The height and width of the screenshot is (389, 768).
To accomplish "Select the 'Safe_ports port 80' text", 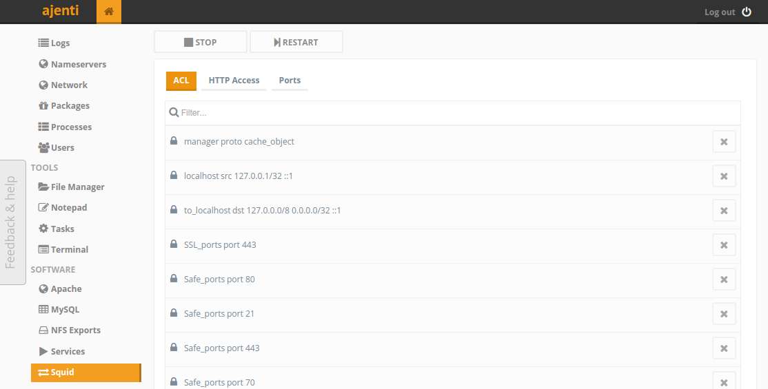I will (219, 280).
